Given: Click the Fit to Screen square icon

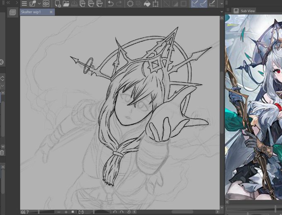Looking at the screenshot, I should point(73,212).
